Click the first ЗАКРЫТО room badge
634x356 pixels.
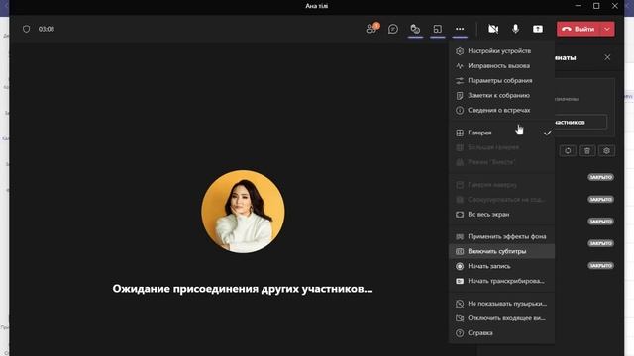601,177
